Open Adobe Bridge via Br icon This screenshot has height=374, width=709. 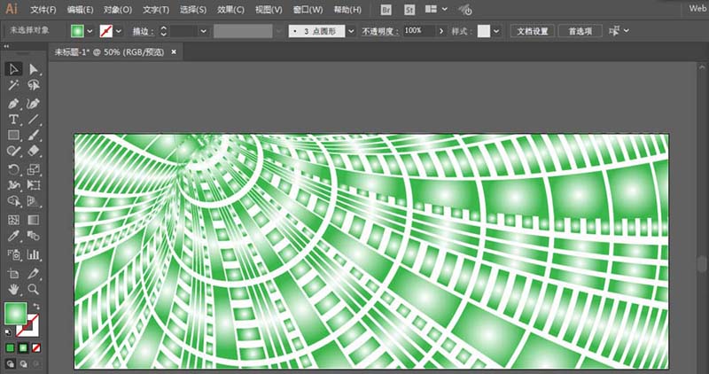pyautogui.click(x=386, y=10)
